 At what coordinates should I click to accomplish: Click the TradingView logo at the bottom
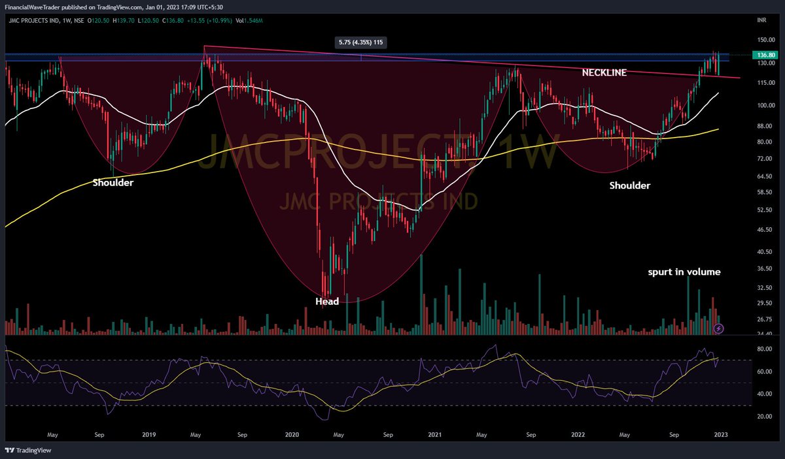(x=28, y=450)
